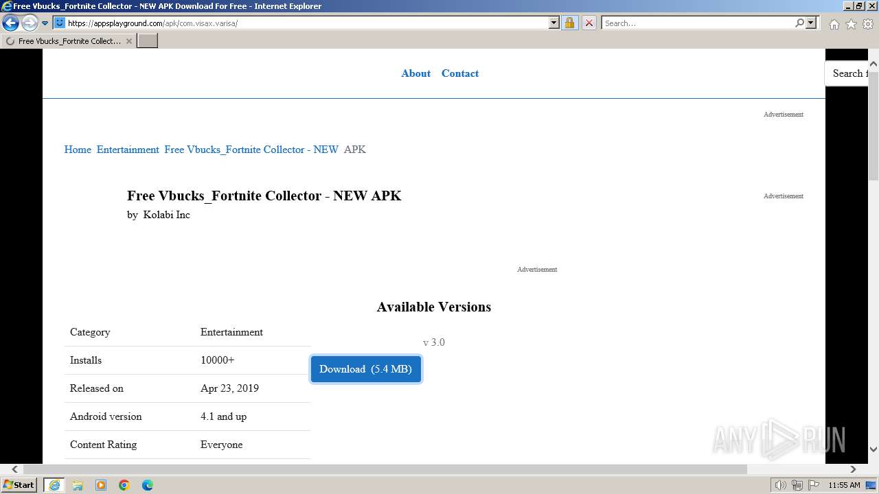Click the Entertainment category value in the table
The image size is (879, 494).
pos(231,332)
